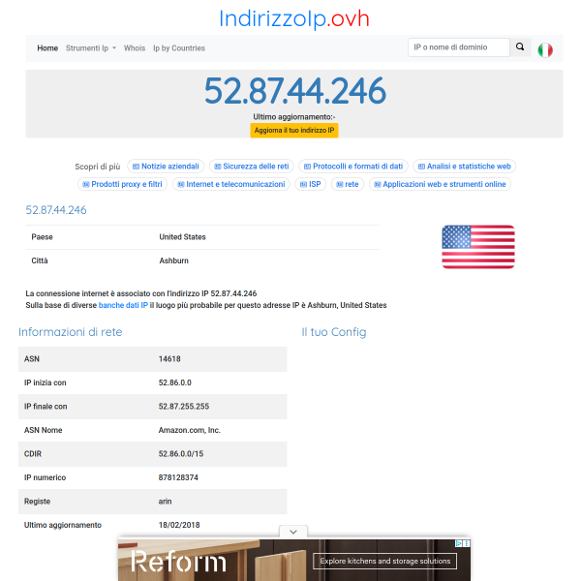
Task: Open the rete topic link
Action: click(x=348, y=184)
